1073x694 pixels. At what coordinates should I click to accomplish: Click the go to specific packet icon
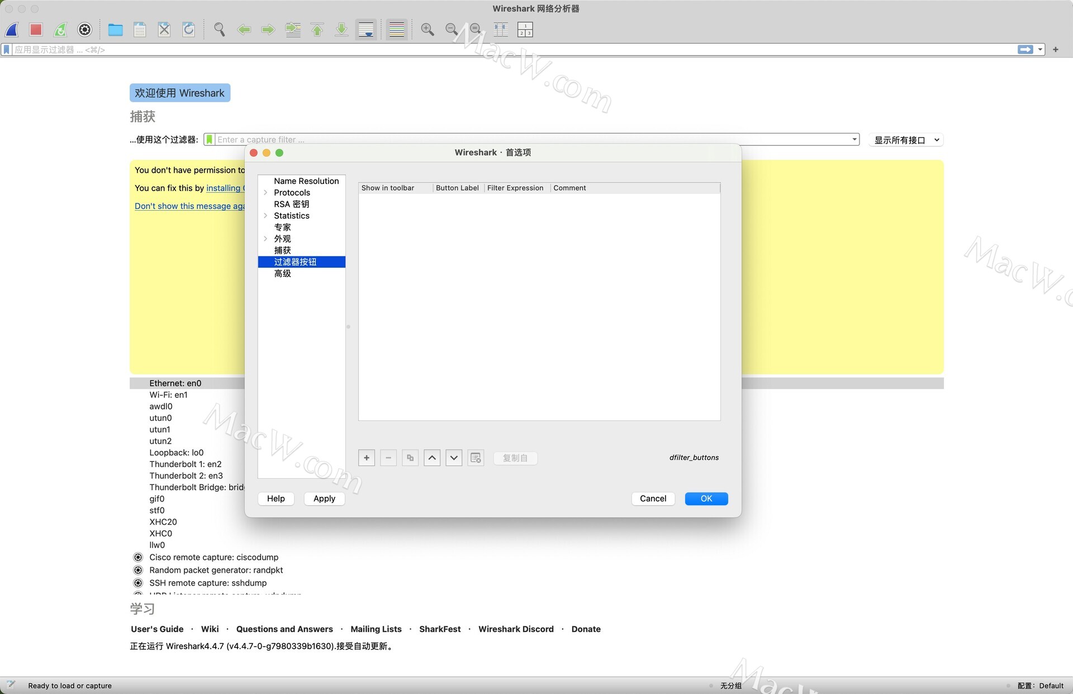293,29
